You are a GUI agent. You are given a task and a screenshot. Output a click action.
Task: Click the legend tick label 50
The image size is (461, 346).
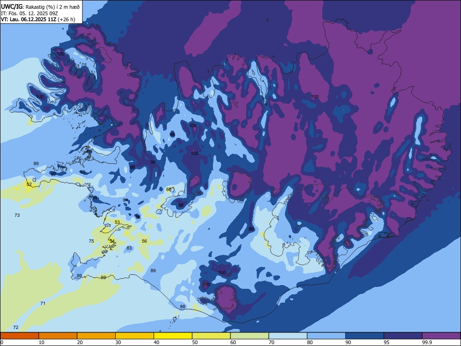[x=195, y=342]
